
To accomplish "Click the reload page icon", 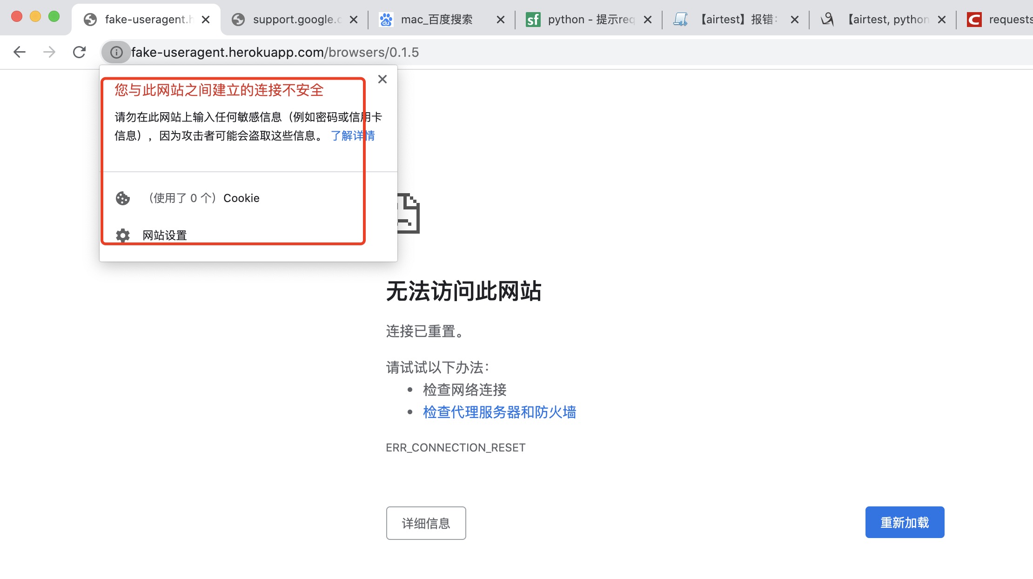I will pyautogui.click(x=79, y=52).
